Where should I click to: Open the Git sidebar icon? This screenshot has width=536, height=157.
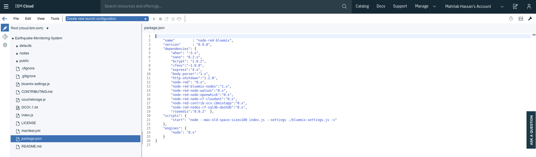click(5, 37)
